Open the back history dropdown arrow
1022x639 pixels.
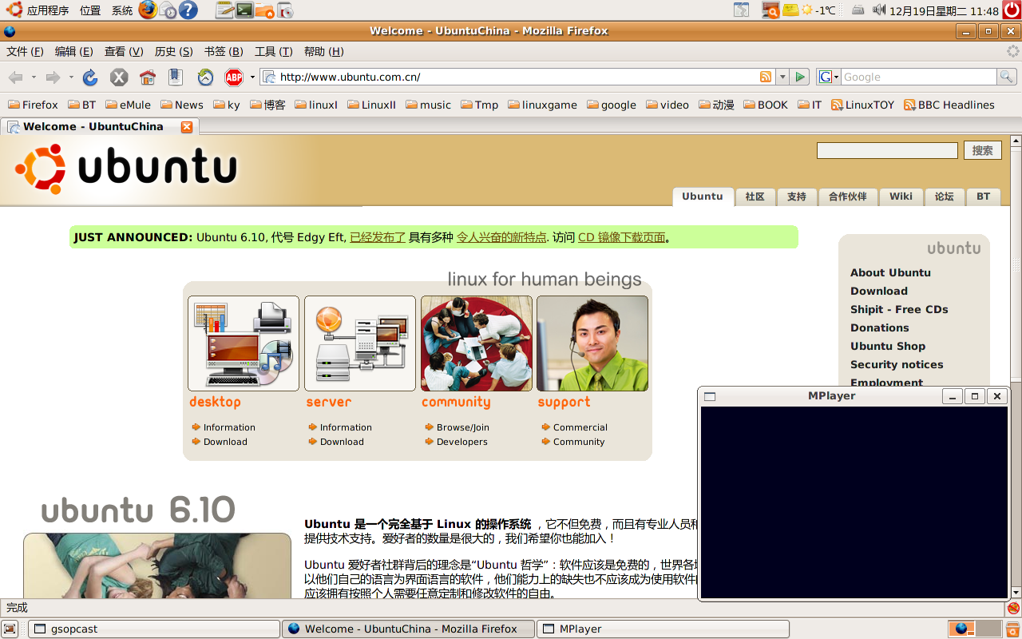(x=34, y=77)
